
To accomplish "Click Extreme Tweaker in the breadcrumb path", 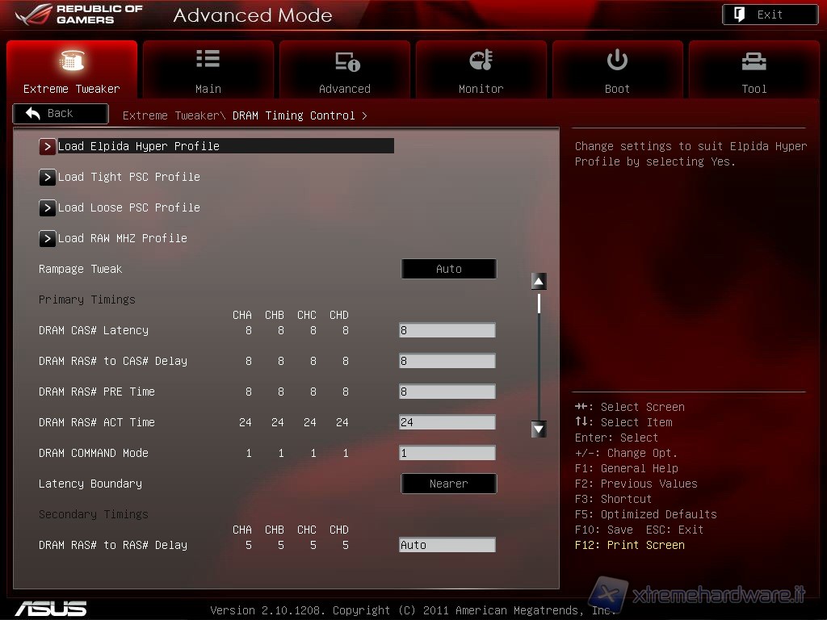I will [x=170, y=115].
